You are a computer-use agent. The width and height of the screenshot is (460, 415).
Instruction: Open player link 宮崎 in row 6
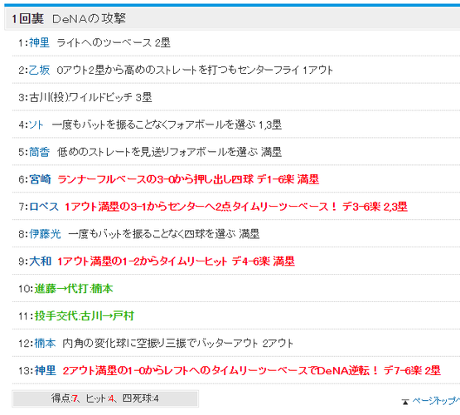40,179
